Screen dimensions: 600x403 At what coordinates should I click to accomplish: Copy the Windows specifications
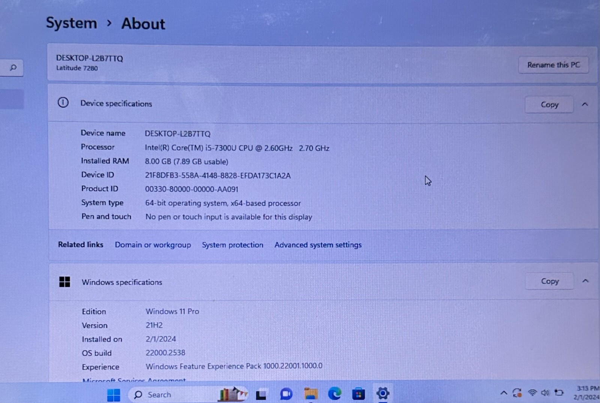coord(550,281)
